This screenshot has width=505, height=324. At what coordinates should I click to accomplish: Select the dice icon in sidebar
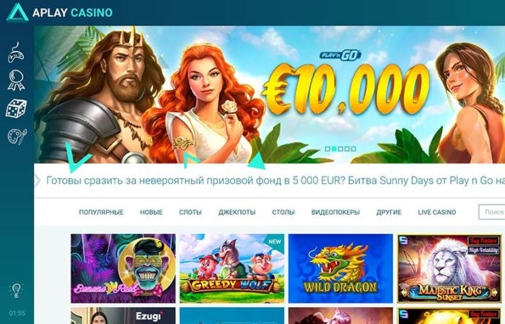(x=16, y=109)
